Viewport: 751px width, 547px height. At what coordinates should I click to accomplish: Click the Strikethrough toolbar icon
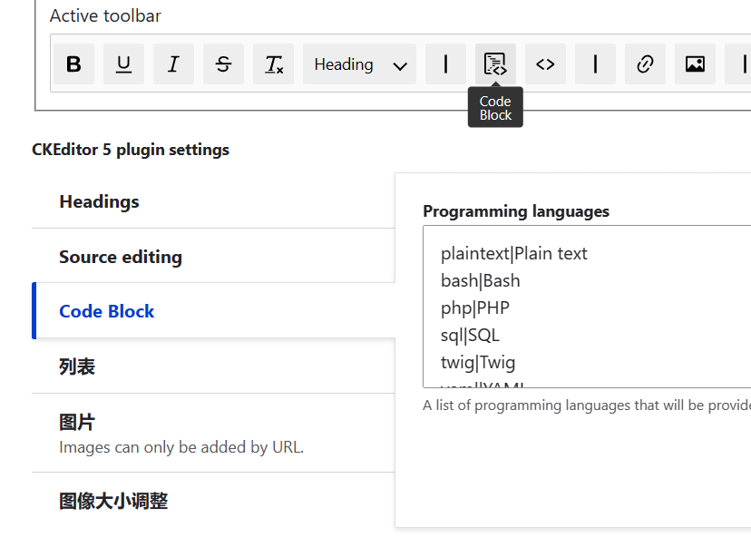(x=223, y=63)
